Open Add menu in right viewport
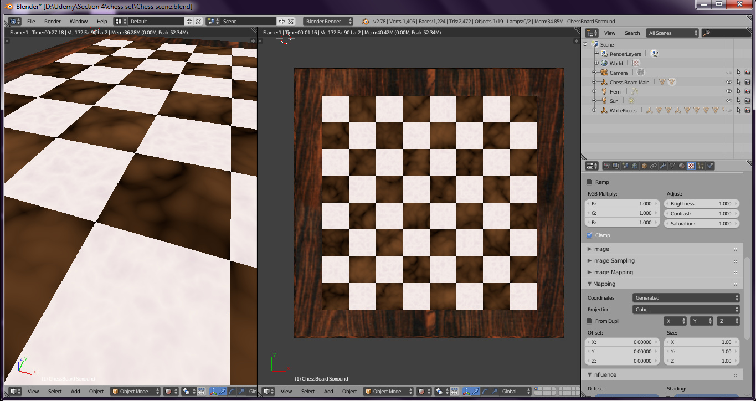The width and height of the screenshot is (756, 401). 328,391
